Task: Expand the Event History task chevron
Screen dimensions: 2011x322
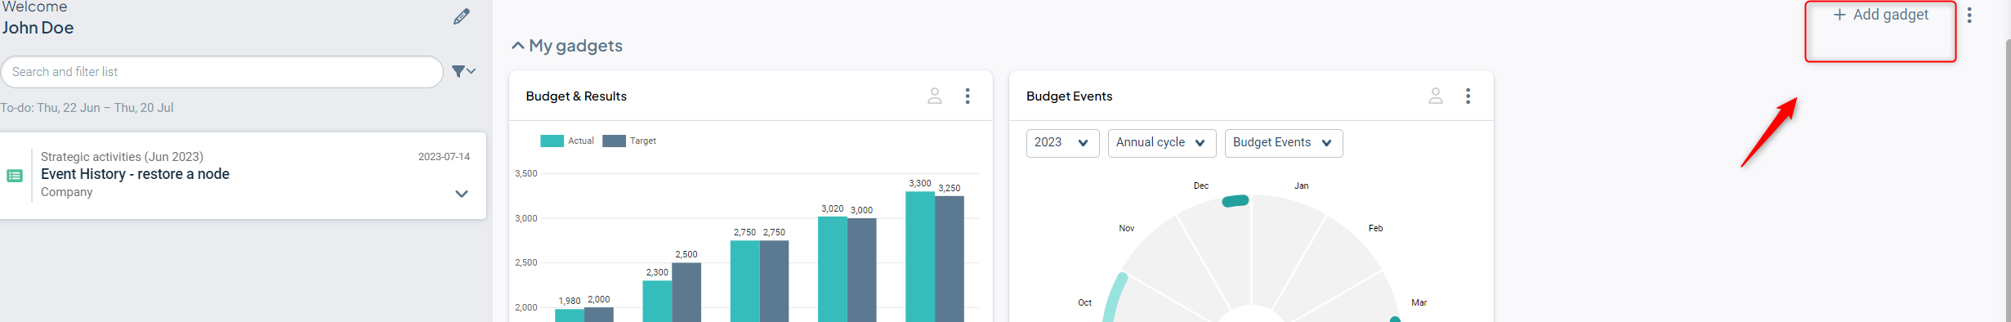Action: point(462,194)
